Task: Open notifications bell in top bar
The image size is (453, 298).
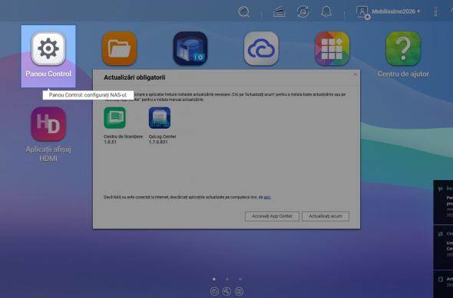Action: click(x=326, y=11)
